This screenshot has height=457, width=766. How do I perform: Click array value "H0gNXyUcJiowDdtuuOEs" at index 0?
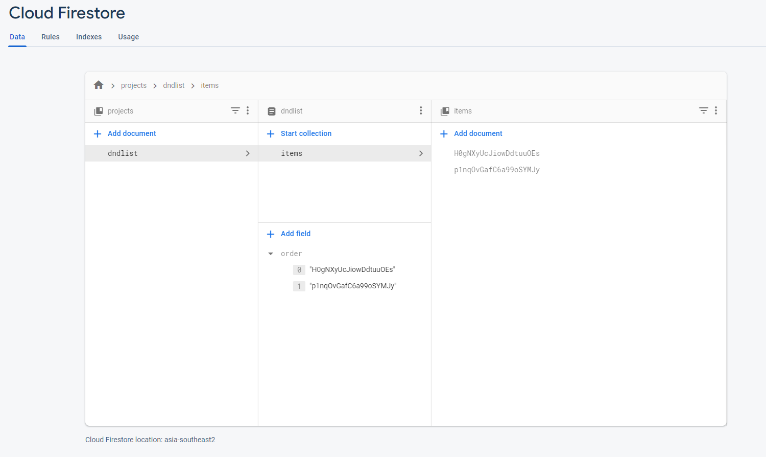pos(352,269)
